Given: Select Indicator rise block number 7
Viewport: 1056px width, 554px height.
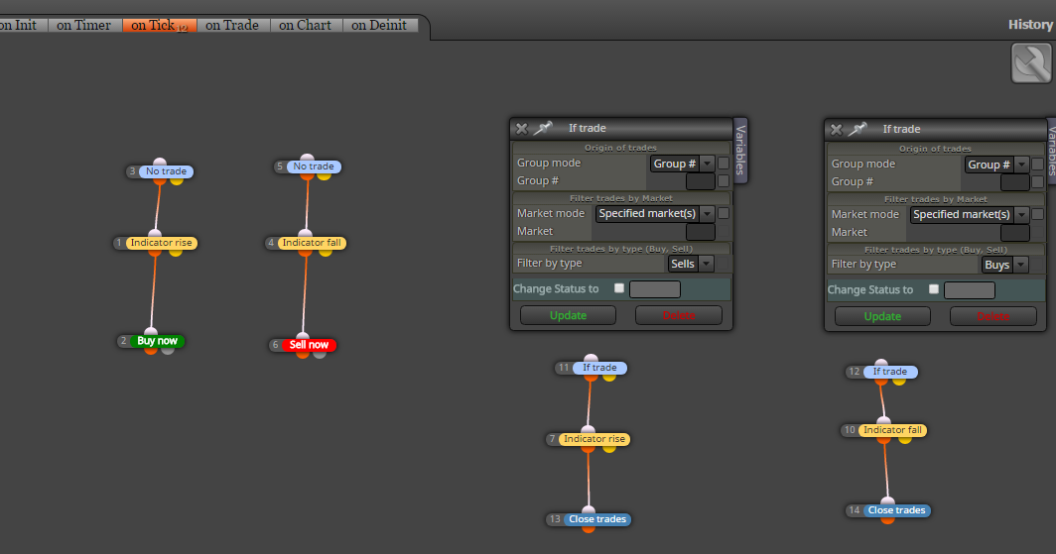Looking at the screenshot, I should (594, 439).
